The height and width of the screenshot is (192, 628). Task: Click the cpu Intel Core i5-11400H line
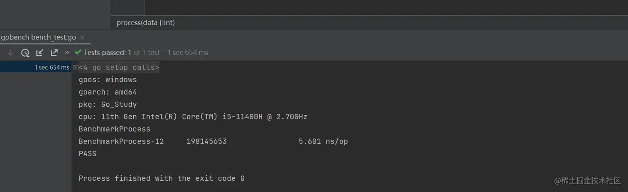pos(193,117)
